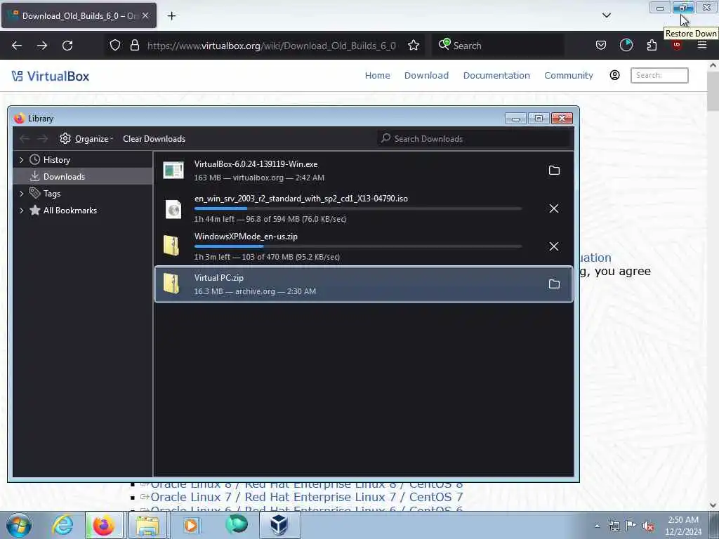
Task: Click the iso download progress bar
Action: click(358, 208)
